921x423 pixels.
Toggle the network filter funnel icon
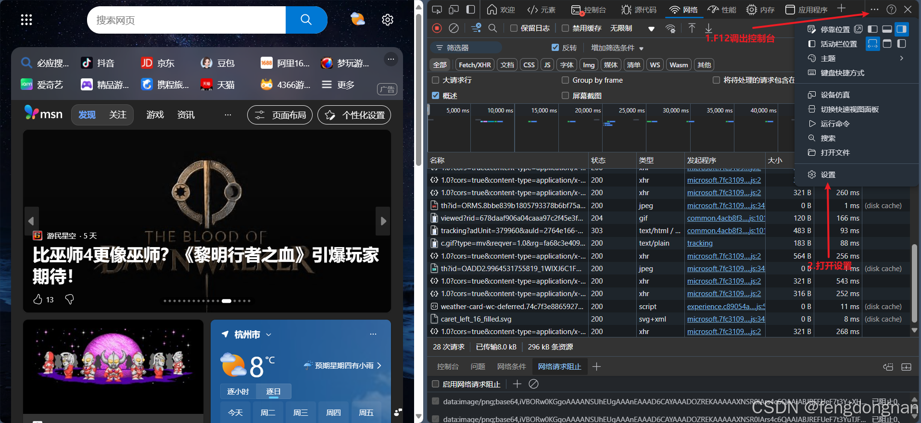click(476, 28)
